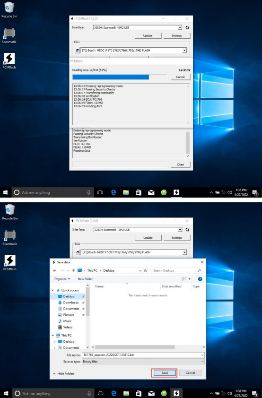
Task: Click log line '13:36:18 ECU: TC1766'
Action: [x=88, y=99]
